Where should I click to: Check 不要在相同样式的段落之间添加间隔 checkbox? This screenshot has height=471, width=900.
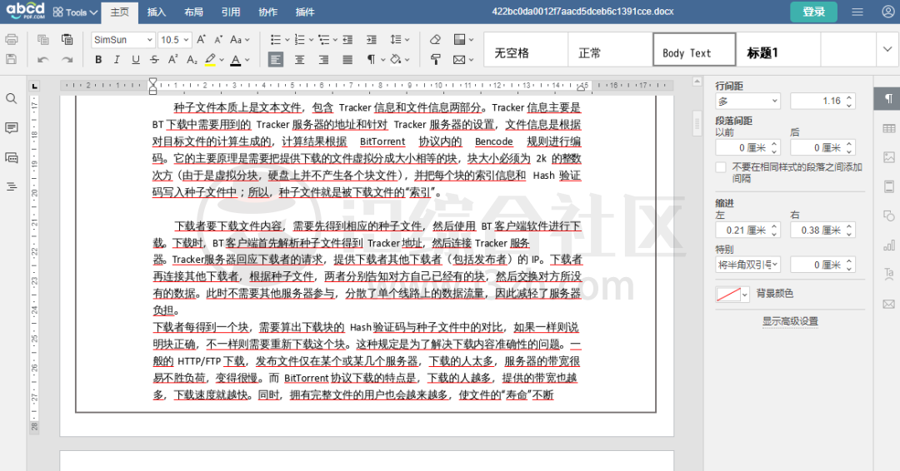[x=721, y=167]
